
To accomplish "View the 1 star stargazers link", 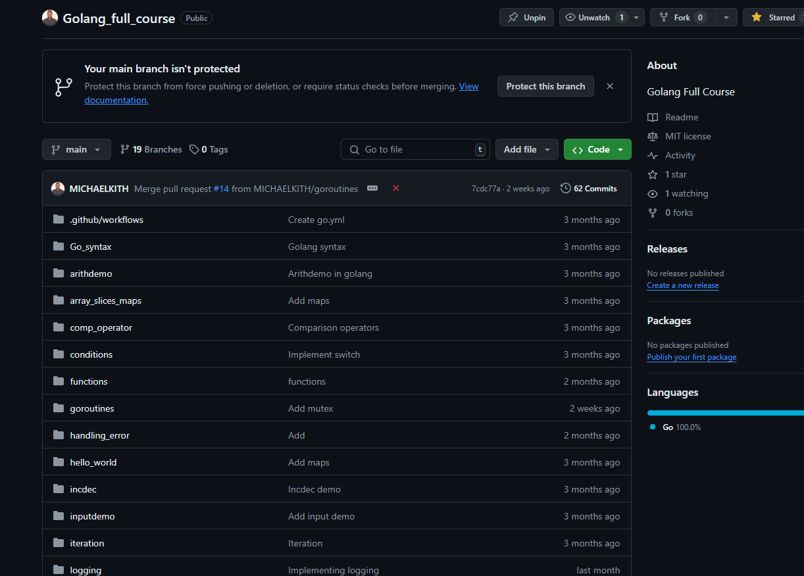I will point(667,174).
